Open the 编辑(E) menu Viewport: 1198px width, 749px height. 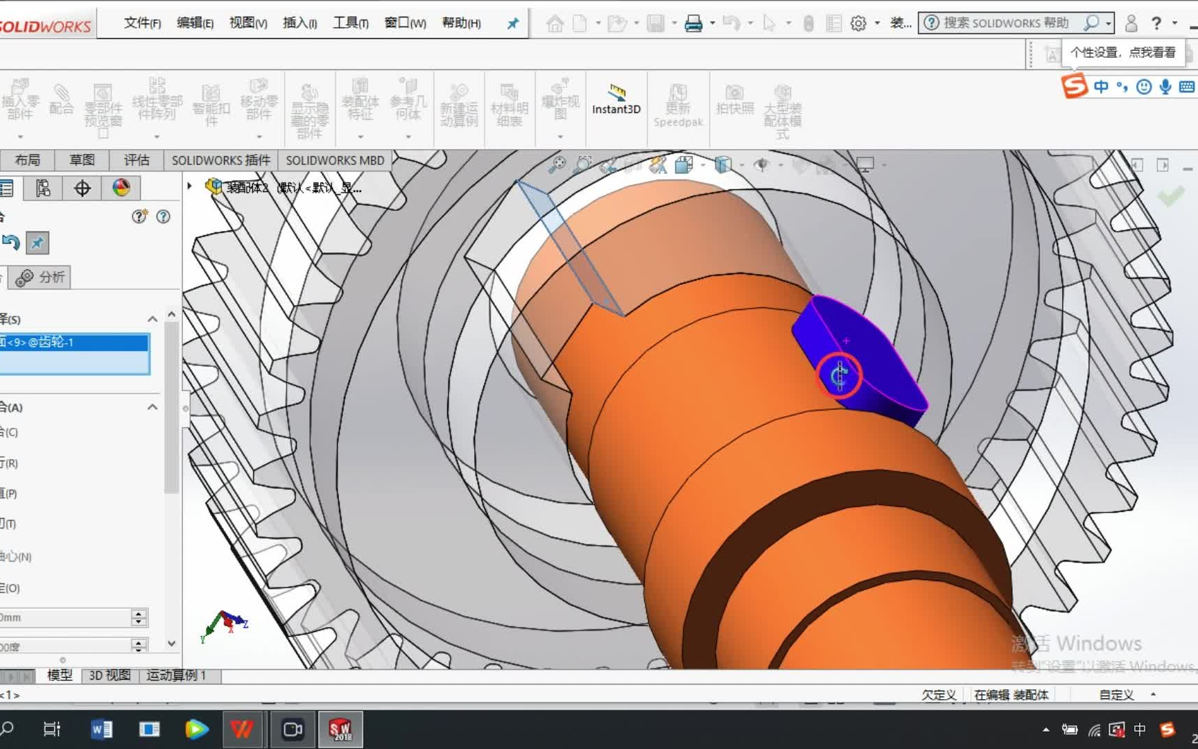click(195, 23)
